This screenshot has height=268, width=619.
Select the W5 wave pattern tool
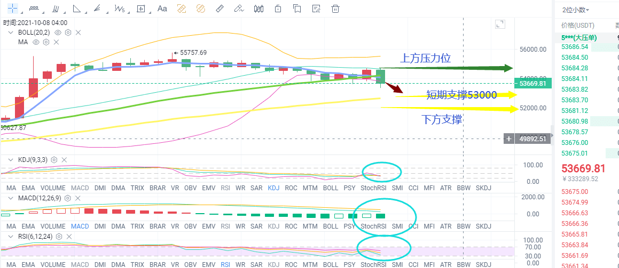pos(119,9)
